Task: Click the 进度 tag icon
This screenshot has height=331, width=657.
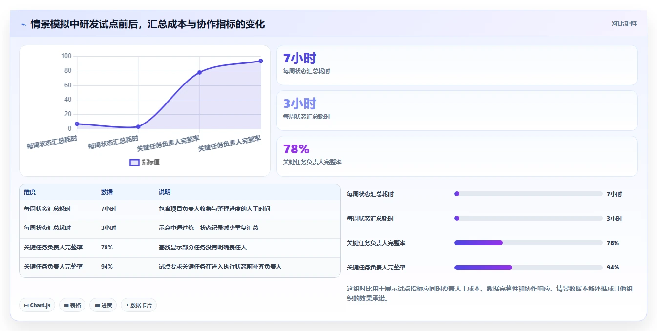Action: click(x=97, y=306)
